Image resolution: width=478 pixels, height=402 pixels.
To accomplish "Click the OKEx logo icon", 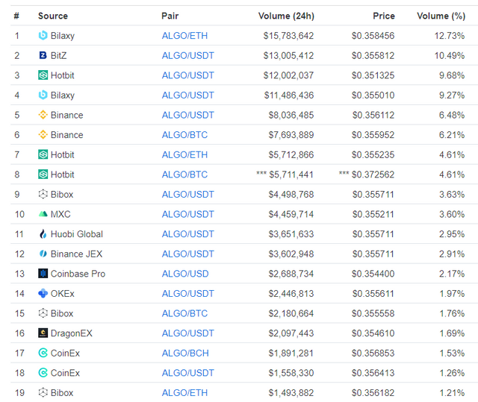I will click(x=43, y=293).
